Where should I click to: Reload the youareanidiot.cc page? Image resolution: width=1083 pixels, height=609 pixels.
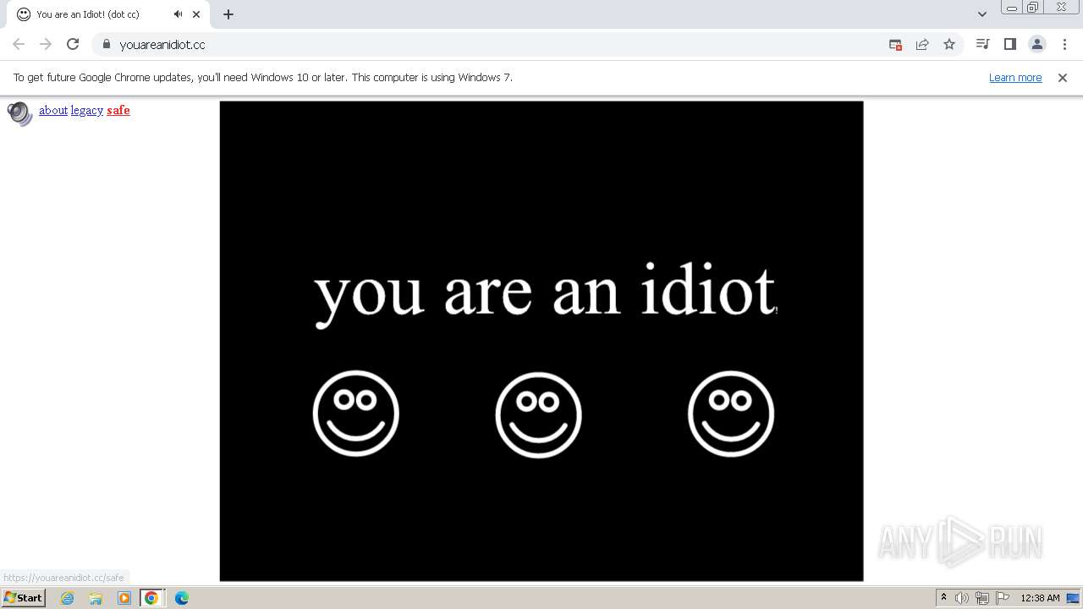coord(73,44)
